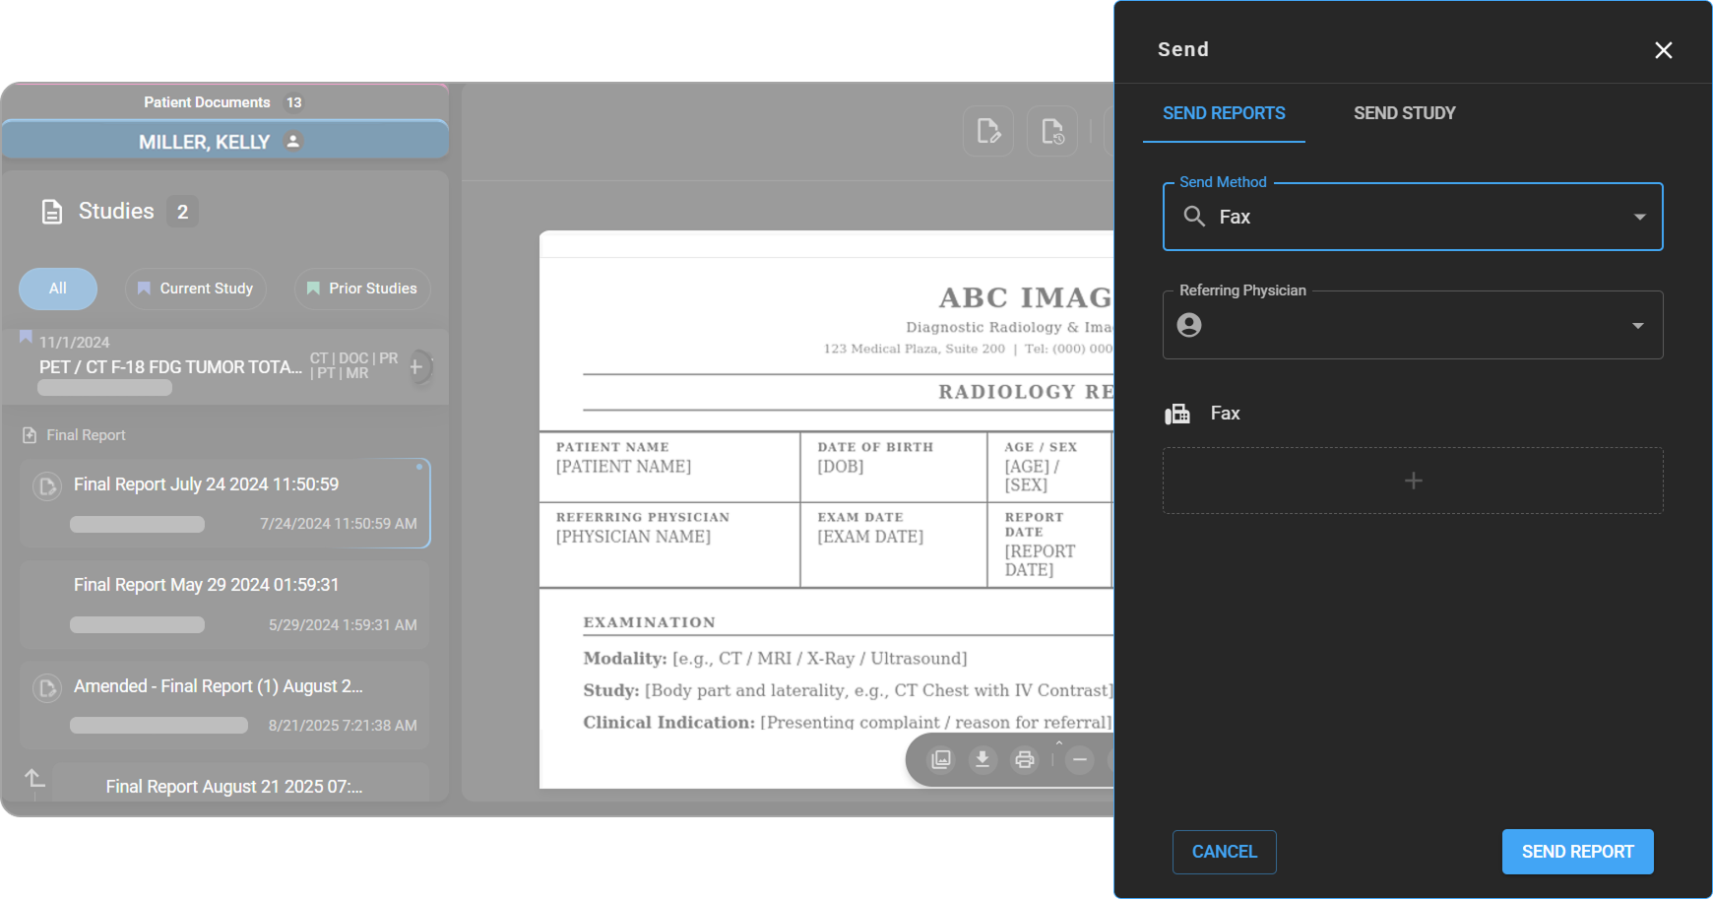Click the 8/21/2025 7:21:38 AM timestamp
Screen dimensions: 1713x899
343,726
